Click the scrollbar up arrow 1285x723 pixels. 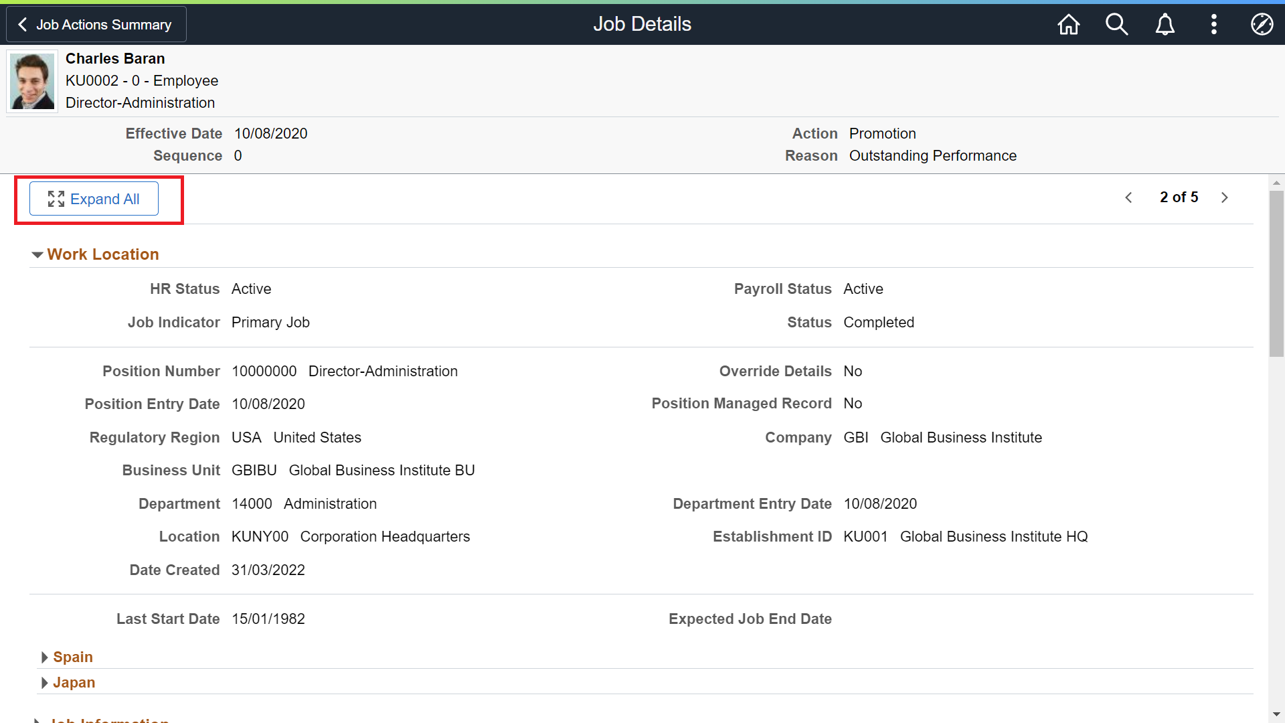(1276, 183)
